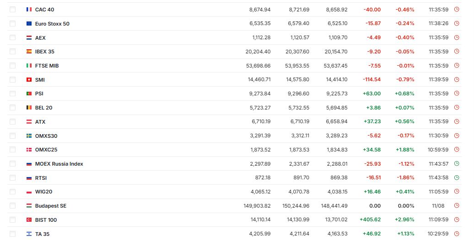Click the Portuguese flag icon beside PSI
This screenshot has height=240, width=474.
[x=29, y=94]
